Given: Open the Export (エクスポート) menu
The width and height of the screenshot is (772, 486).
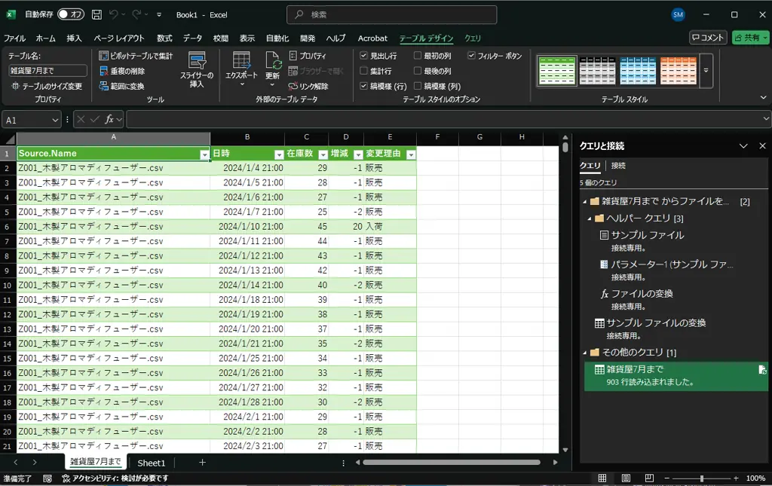Looking at the screenshot, I should tap(241, 70).
